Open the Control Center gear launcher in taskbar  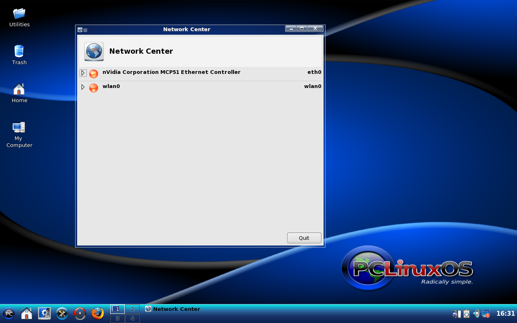pyautogui.click(x=44, y=313)
